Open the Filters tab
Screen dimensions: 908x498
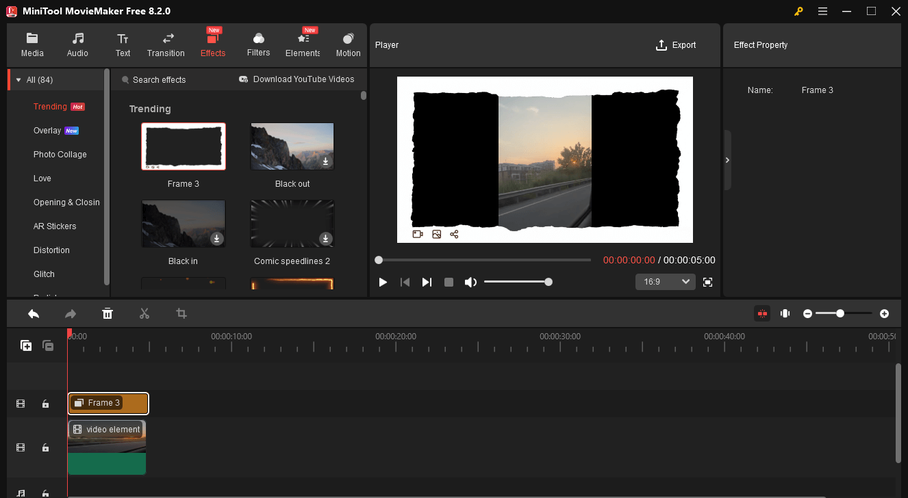[x=258, y=44]
